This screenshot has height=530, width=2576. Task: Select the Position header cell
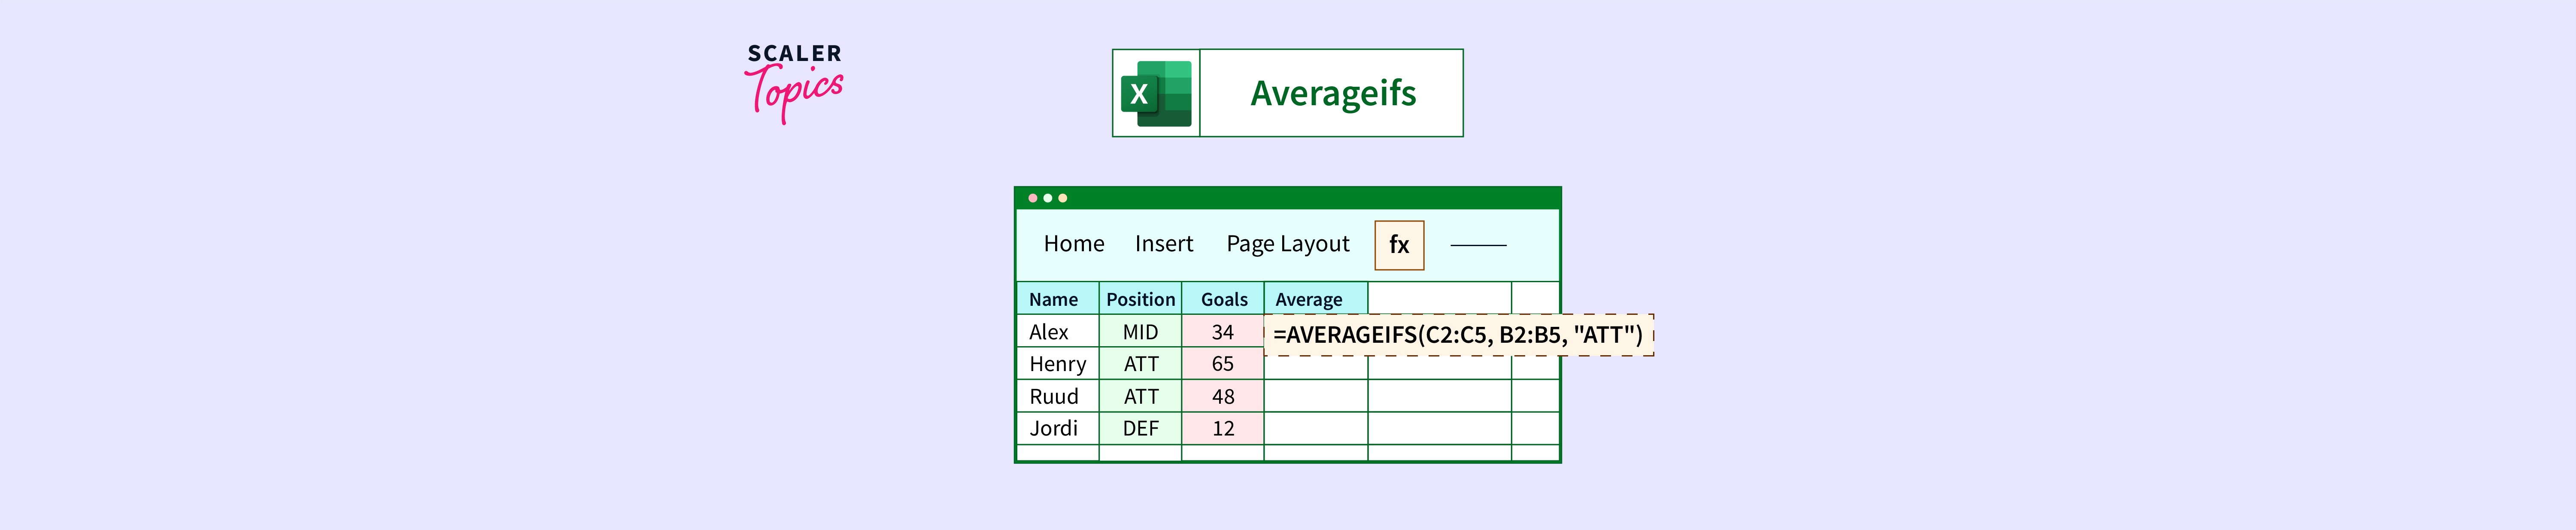(x=1140, y=299)
